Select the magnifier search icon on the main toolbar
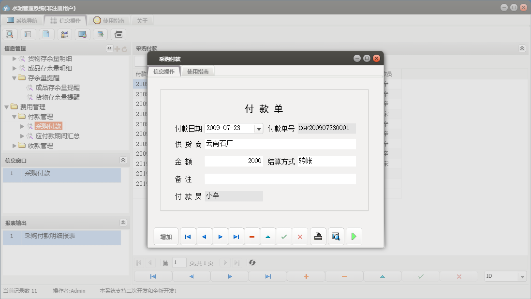The width and height of the screenshot is (531, 299). click(x=10, y=34)
